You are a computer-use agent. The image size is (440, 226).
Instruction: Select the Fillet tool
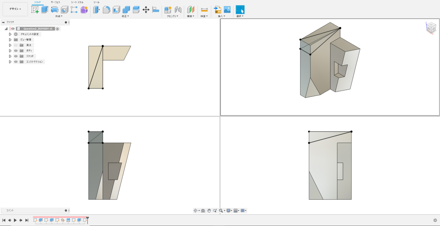tap(106, 10)
